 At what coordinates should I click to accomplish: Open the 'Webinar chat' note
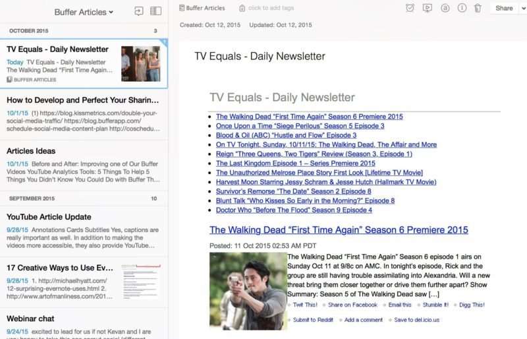click(84, 324)
